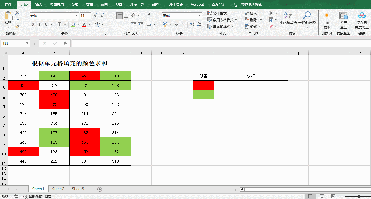Click the Clear eraser icon
Image resolution: width=371 pixels, height=199 pixels.
click(271, 26)
